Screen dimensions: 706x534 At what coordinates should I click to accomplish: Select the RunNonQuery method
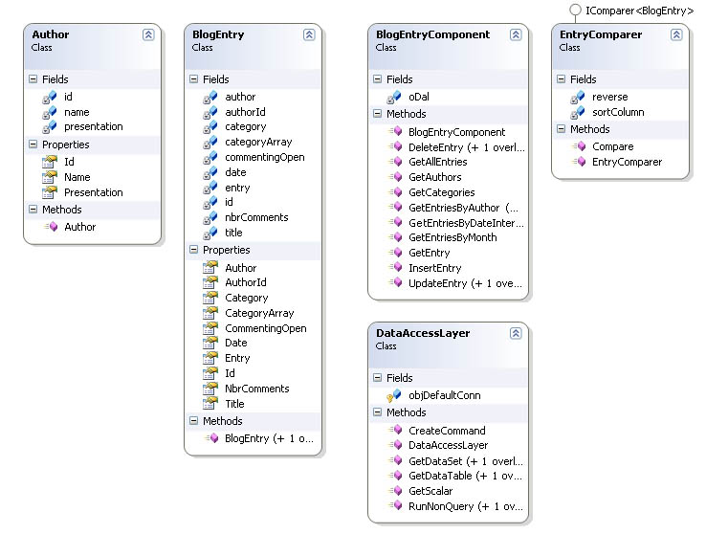(466, 506)
